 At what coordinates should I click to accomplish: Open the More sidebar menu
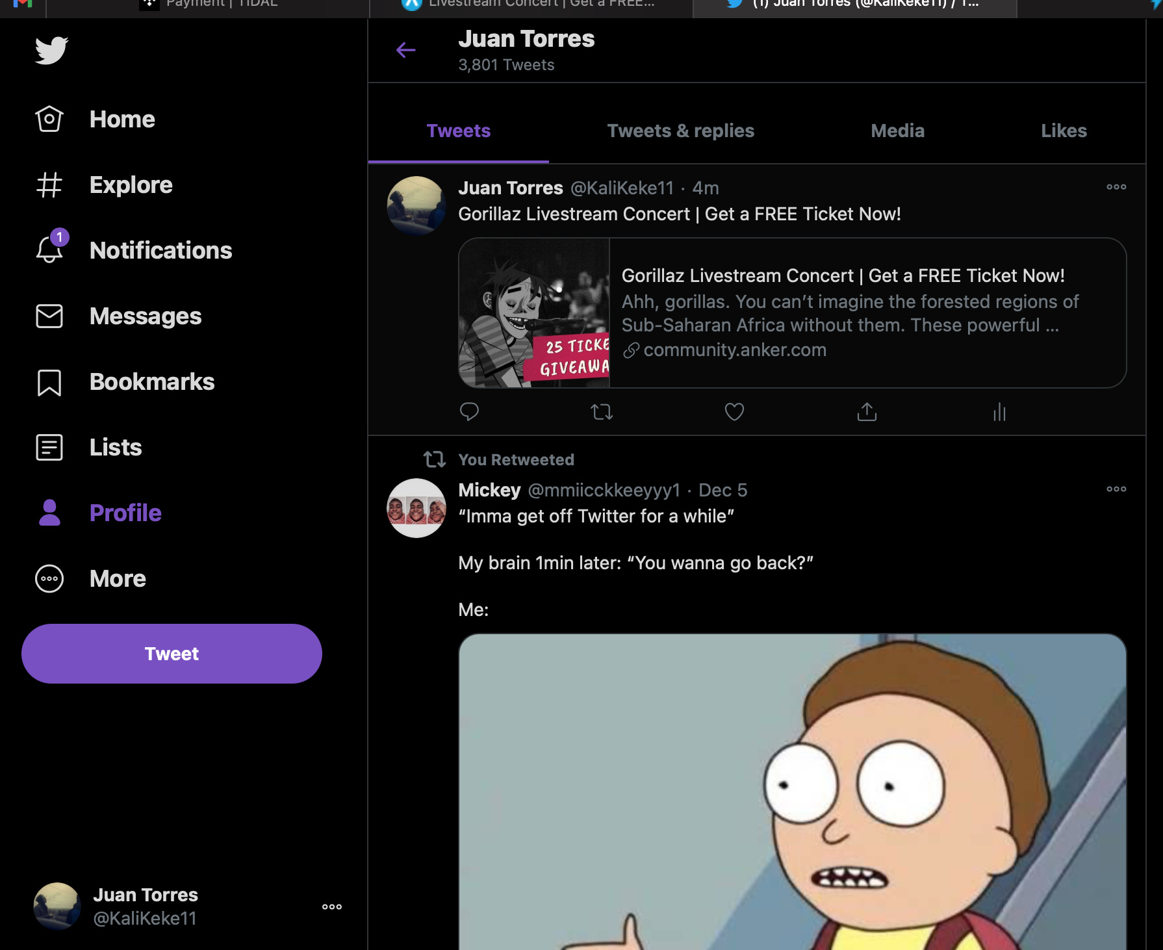[x=49, y=578]
